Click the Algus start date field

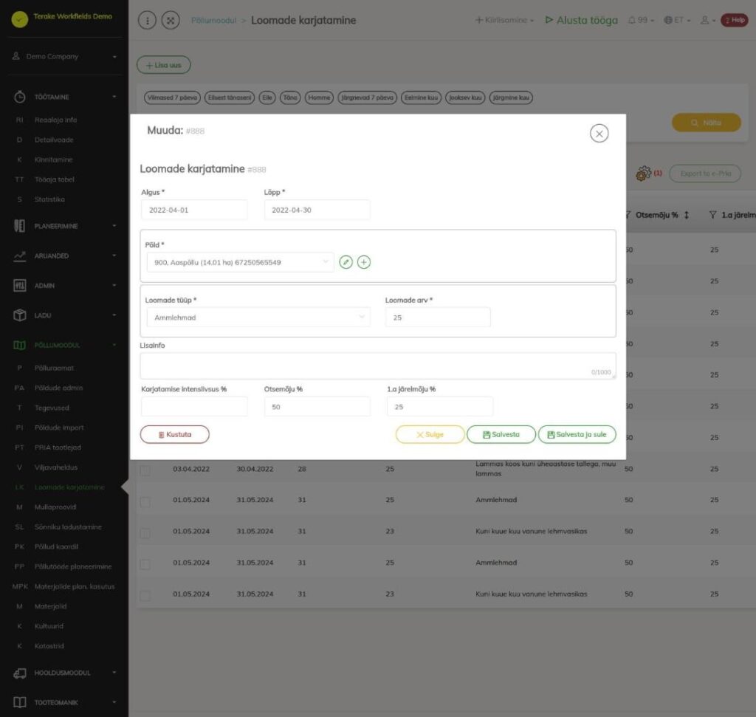[194, 210]
